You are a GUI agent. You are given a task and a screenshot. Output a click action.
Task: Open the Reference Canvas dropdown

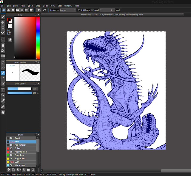[68, 10]
